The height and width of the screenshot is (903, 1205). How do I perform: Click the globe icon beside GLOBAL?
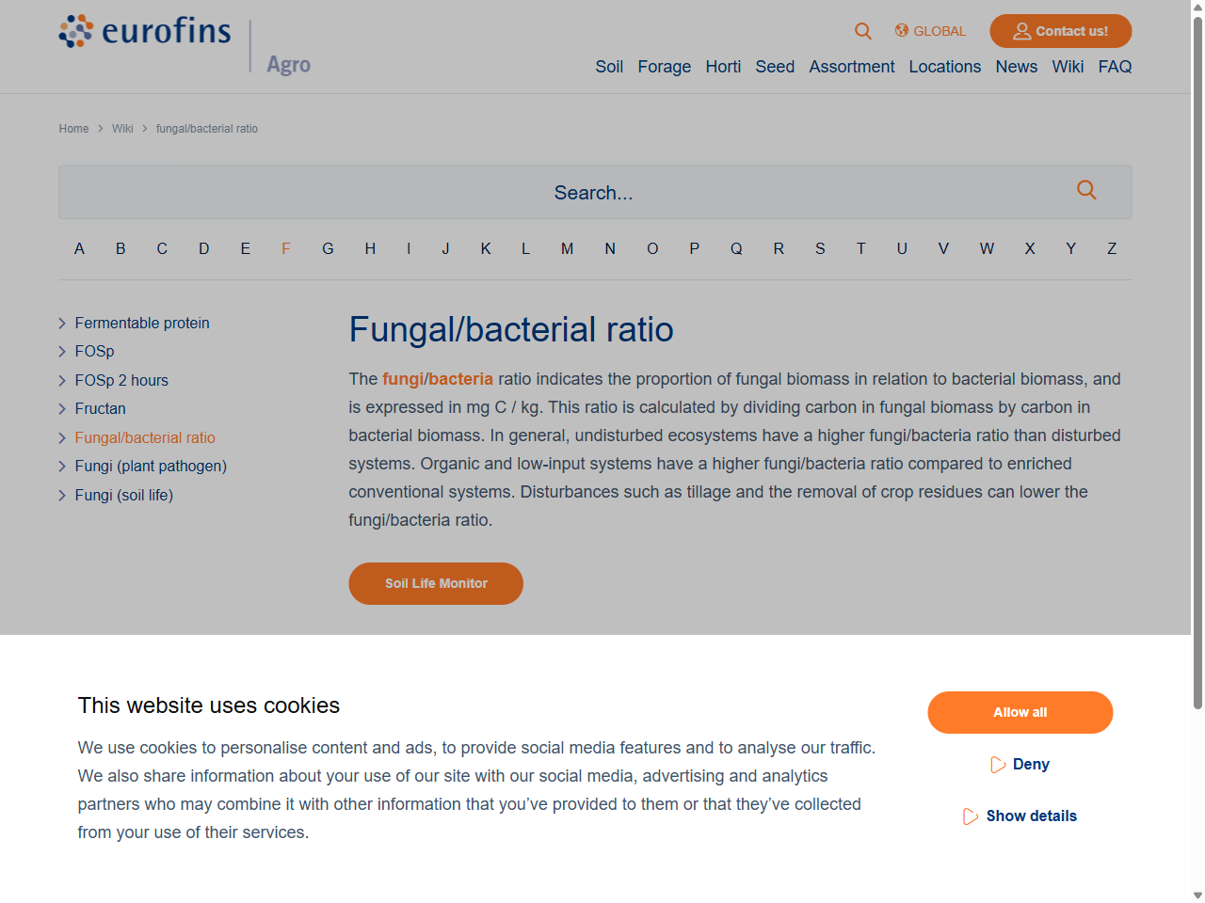pos(902,31)
